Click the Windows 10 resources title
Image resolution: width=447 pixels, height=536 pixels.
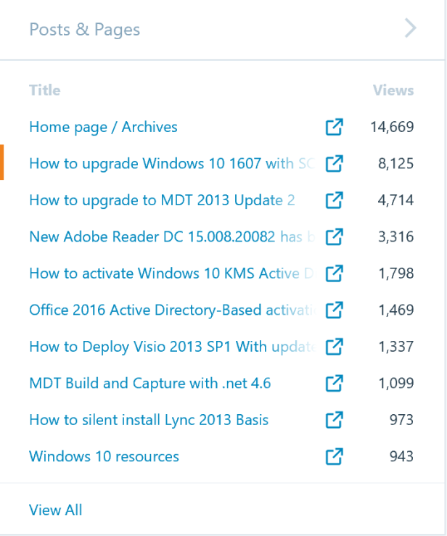pyautogui.click(x=104, y=456)
